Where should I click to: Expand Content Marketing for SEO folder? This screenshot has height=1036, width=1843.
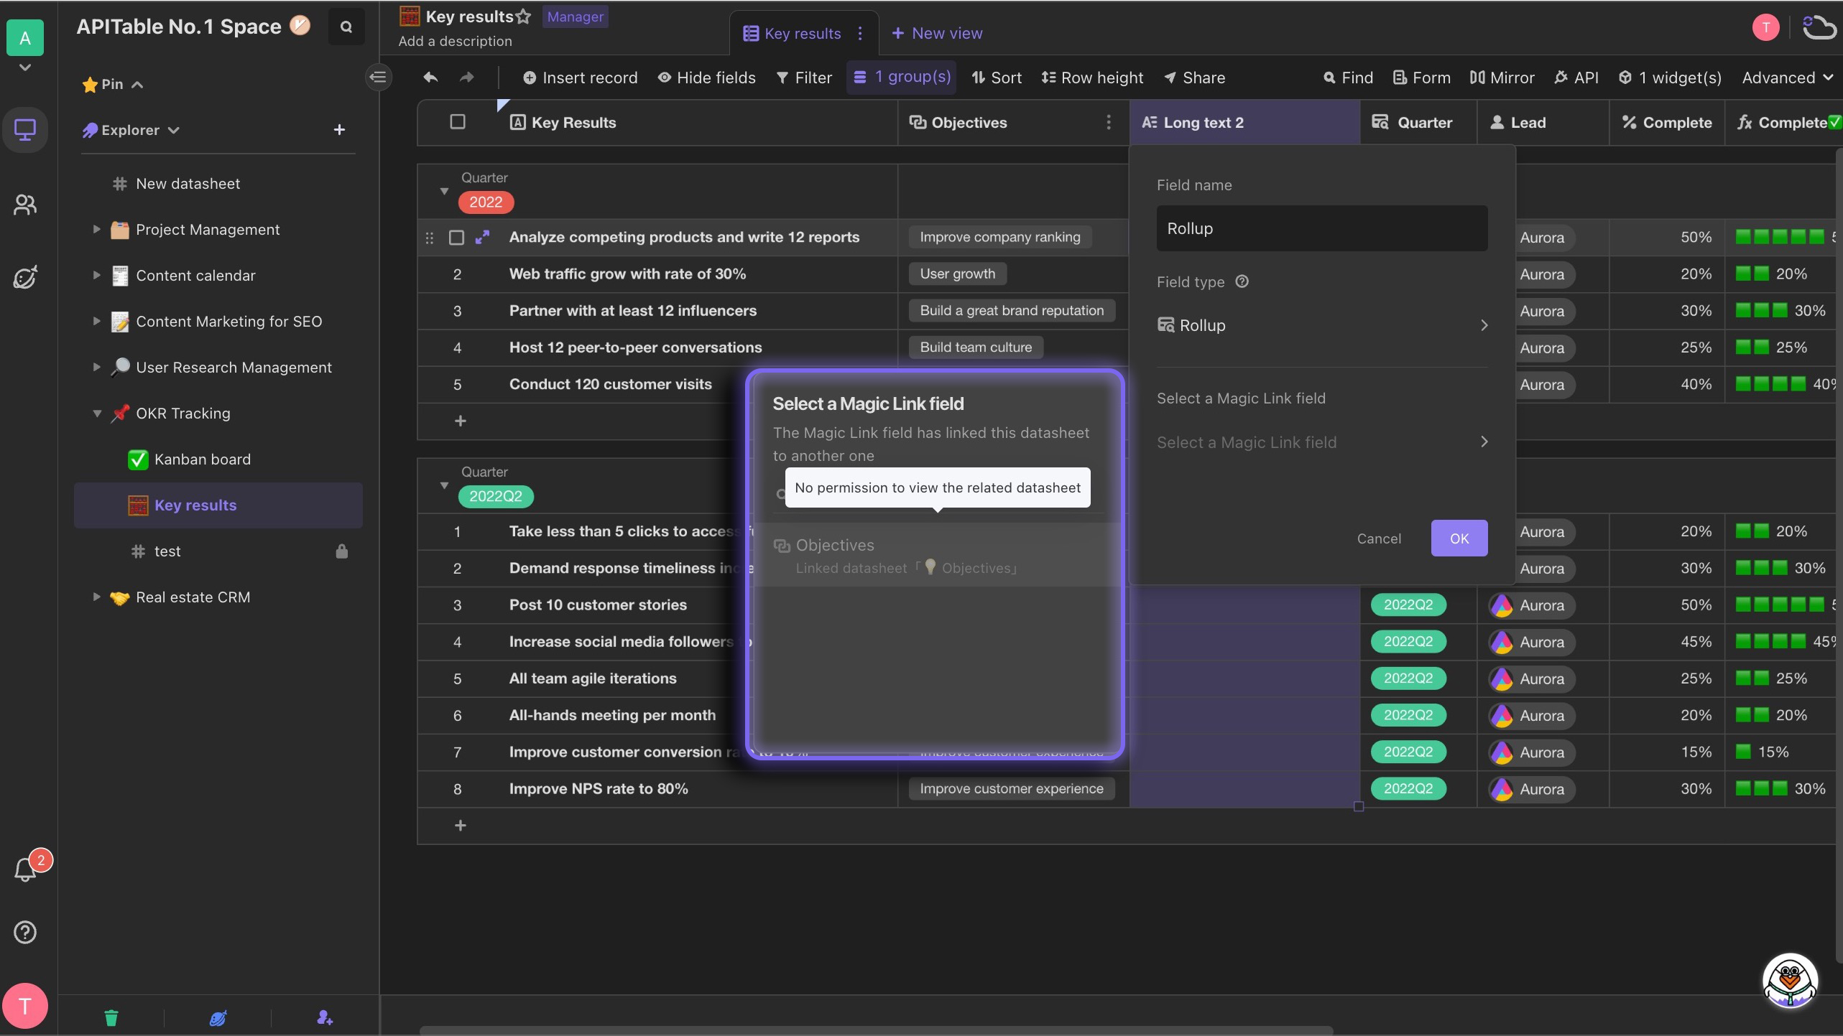point(96,321)
